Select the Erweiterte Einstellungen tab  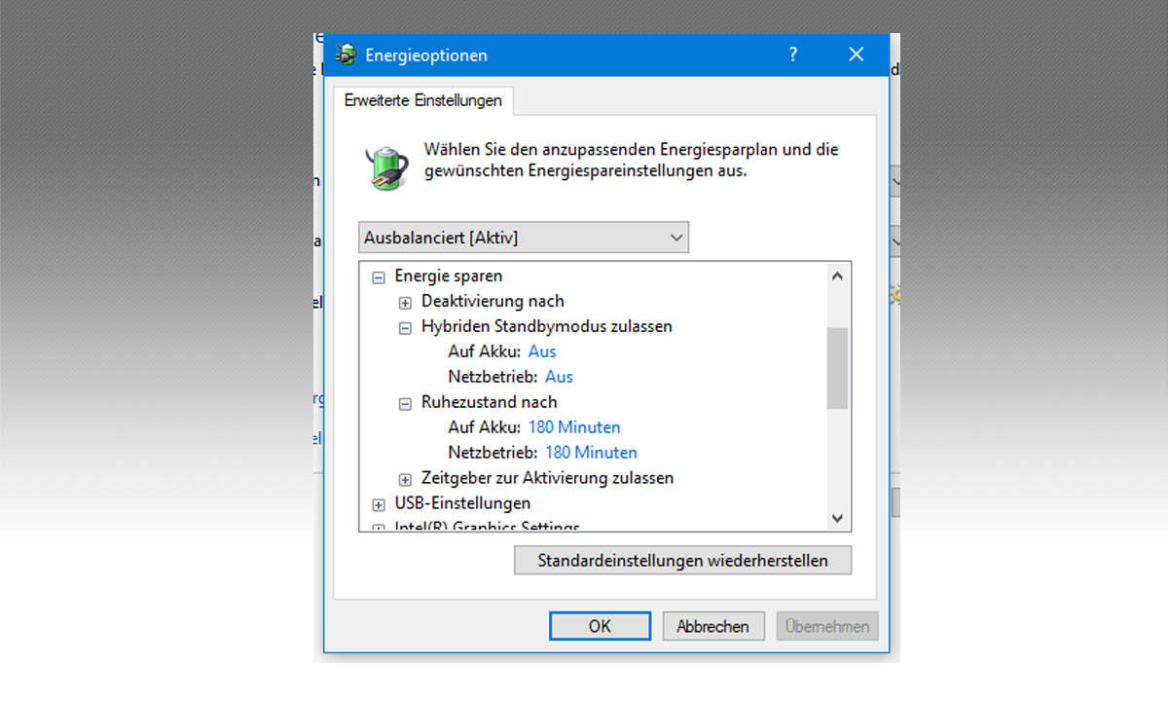(423, 100)
